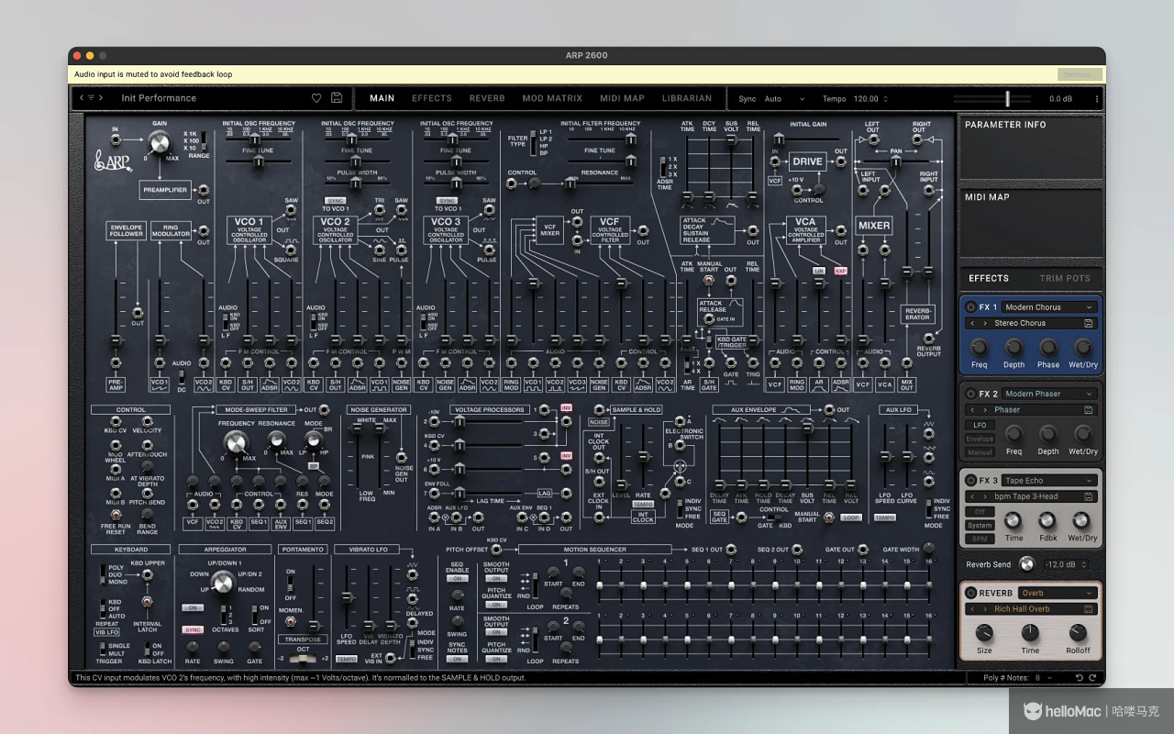Click the vibrato LFO SPEED slider
Screen dimensions: 1174x734
347,596
